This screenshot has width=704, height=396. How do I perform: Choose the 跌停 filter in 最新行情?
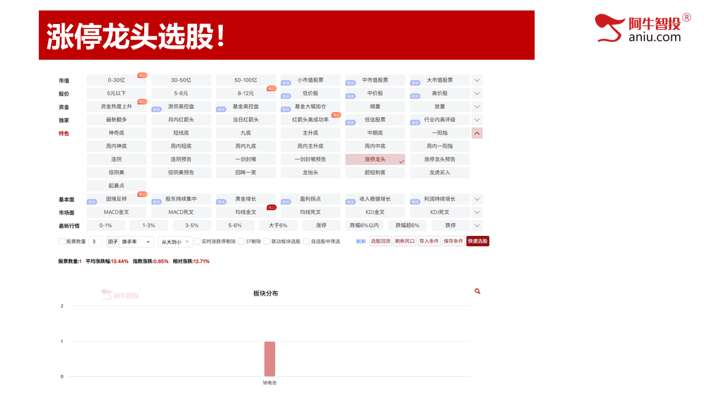450,225
